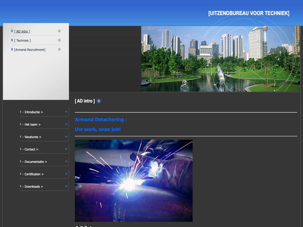Go to the Introductie page link
Screen dimensions: 303x227
tap(33, 112)
